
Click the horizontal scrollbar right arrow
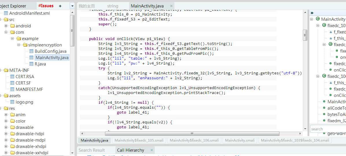(x=301, y=134)
